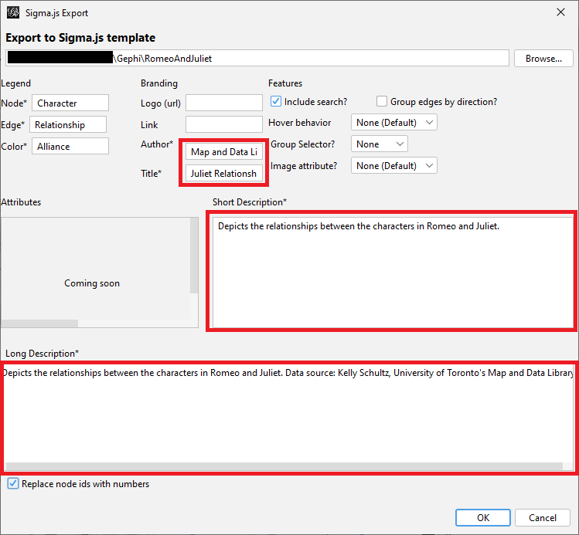Enable Group edges by direction? checkbox

click(x=382, y=101)
